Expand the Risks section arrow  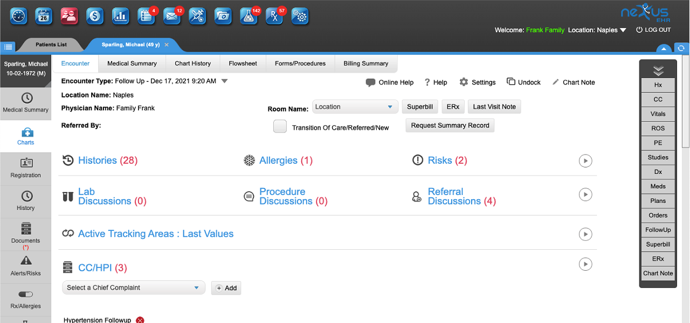click(x=585, y=160)
